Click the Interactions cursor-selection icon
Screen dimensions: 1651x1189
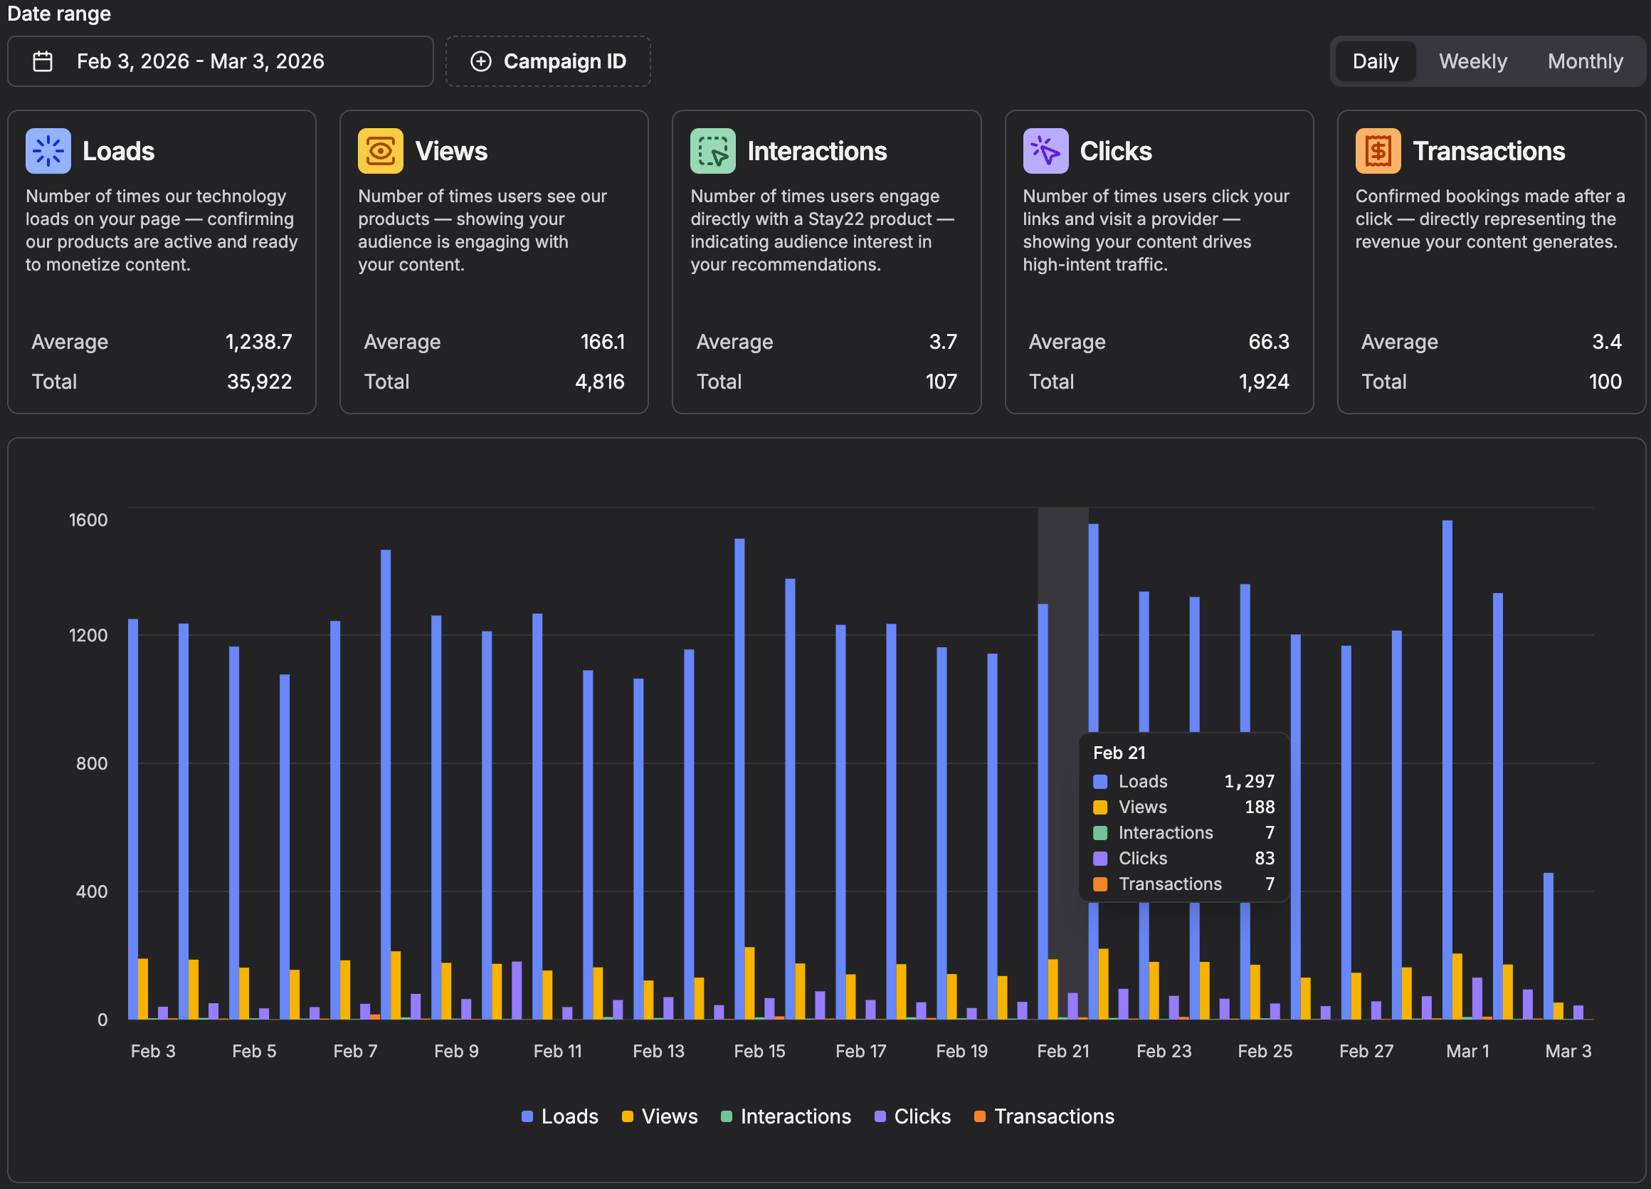[712, 151]
